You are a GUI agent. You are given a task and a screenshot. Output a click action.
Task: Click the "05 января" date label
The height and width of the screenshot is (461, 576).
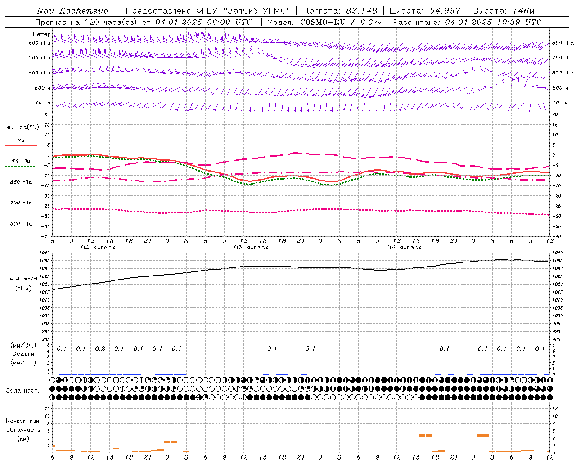coord(251,248)
